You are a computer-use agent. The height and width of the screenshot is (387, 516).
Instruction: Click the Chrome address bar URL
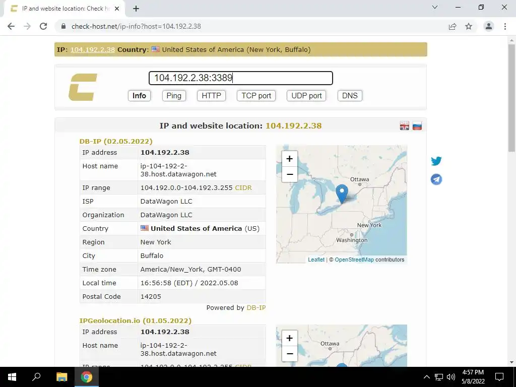coord(136,26)
